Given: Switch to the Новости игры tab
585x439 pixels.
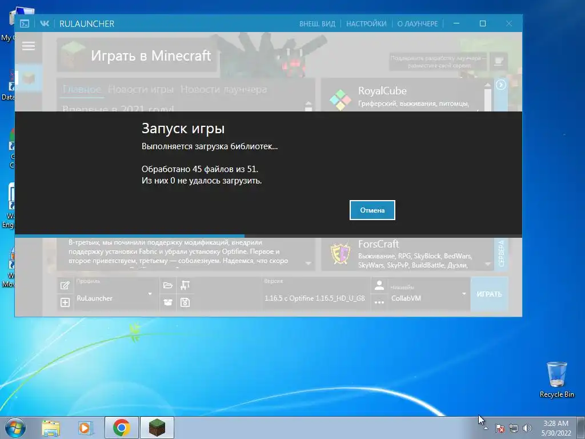Looking at the screenshot, I should point(141,90).
